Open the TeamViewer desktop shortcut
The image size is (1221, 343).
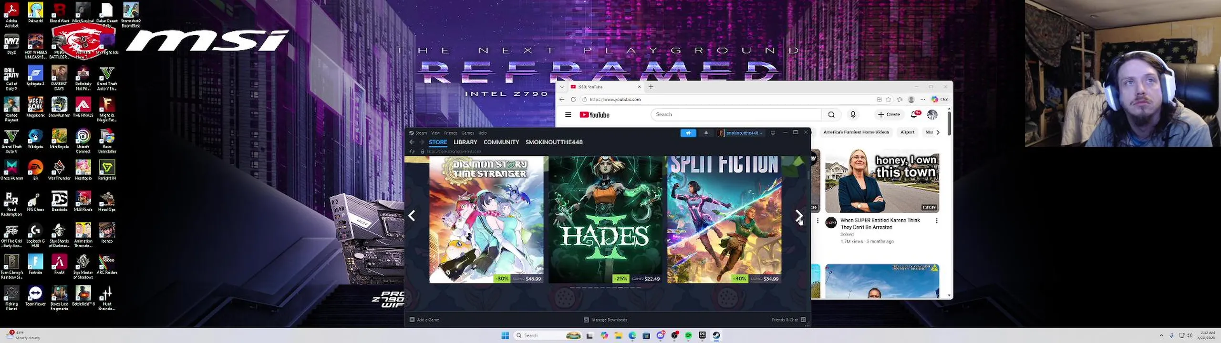[35, 296]
